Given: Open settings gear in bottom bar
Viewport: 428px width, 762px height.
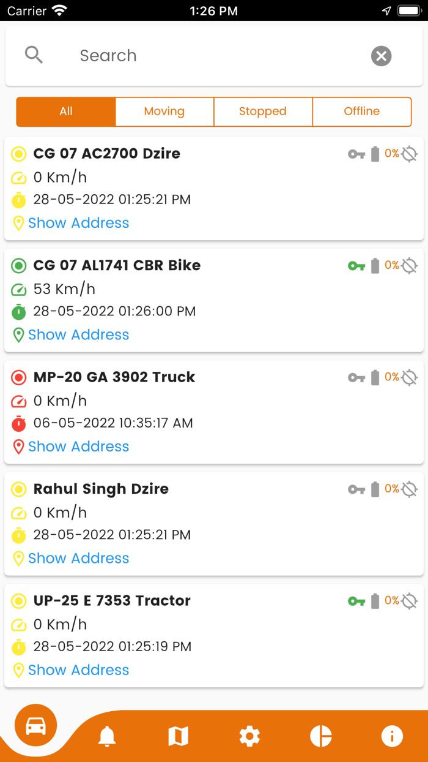Looking at the screenshot, I should pyautogui.click(x=249, y=736).
